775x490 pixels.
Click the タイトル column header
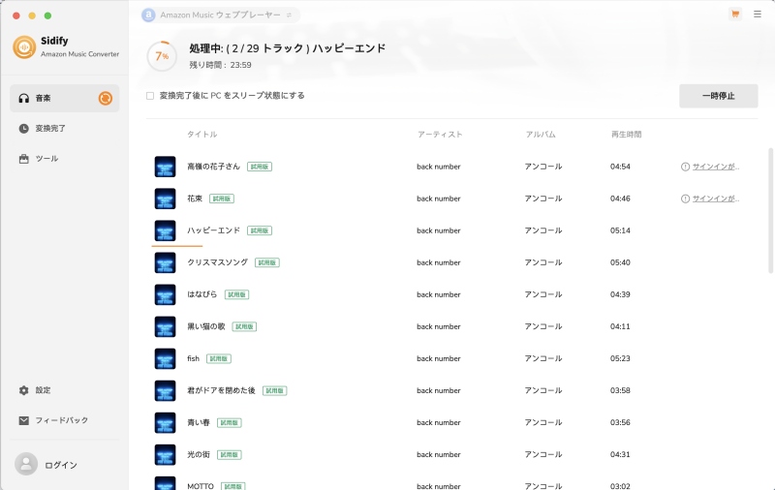202,135
